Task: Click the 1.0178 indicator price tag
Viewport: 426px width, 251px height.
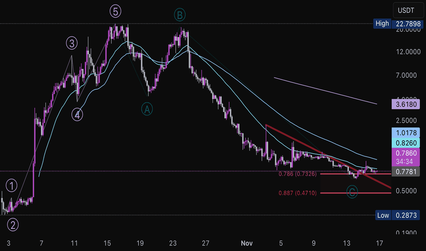Action: [x=405, y=133]
